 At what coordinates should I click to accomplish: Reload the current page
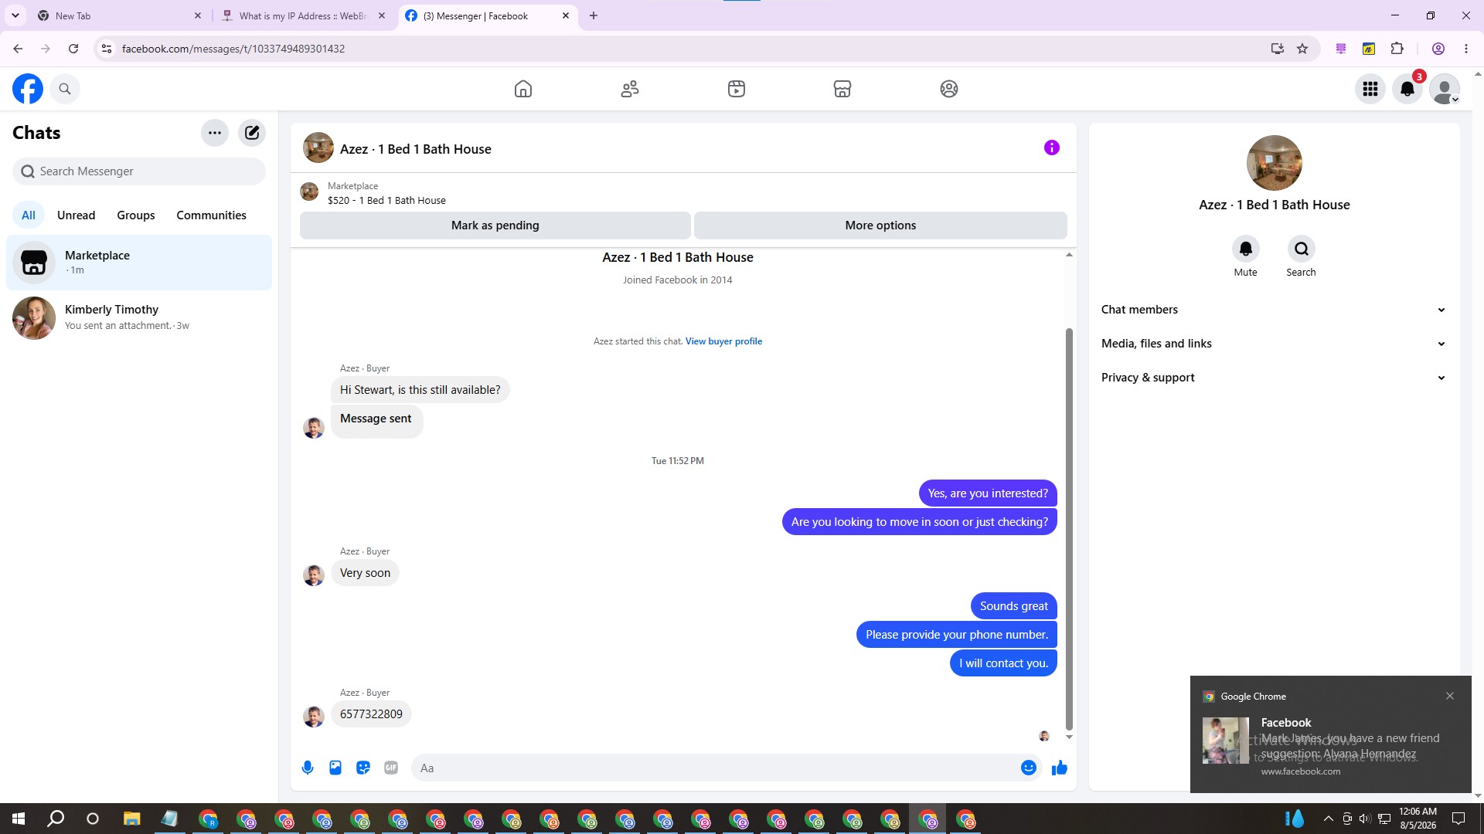point(73,49)
